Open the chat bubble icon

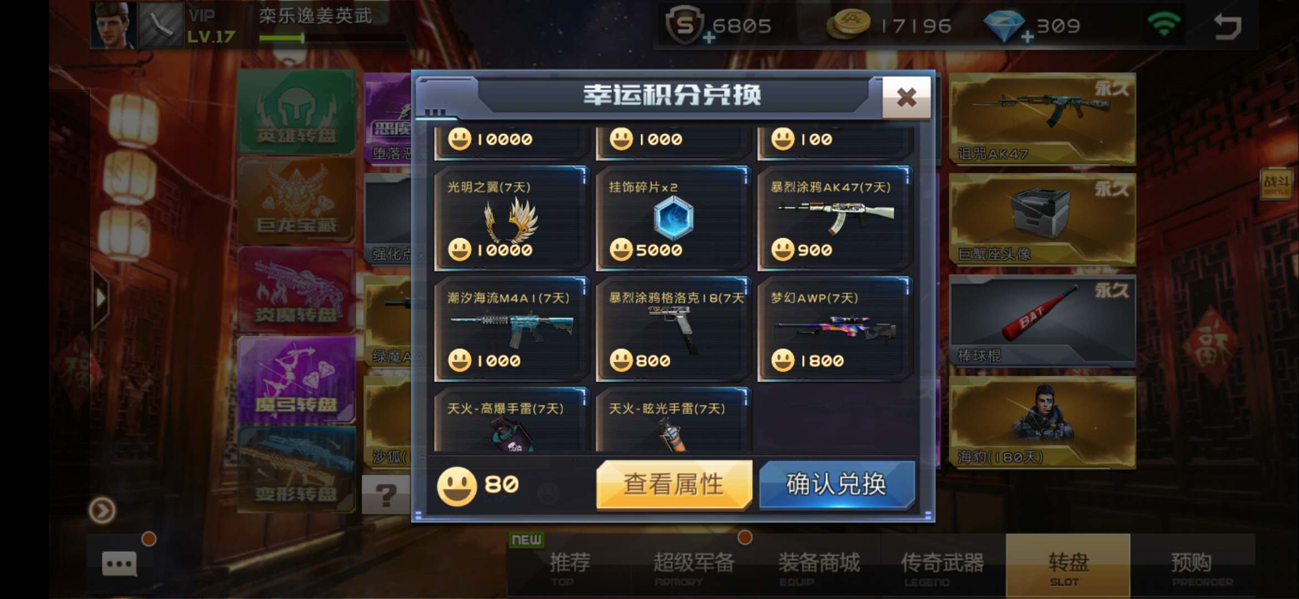point(119,564)
